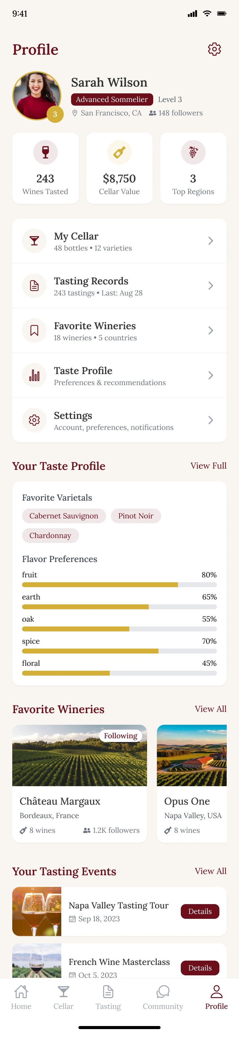The height and width of the screenshot is (1038, 239).
Task: Go to the Home tab
Action: click(21, 997)
